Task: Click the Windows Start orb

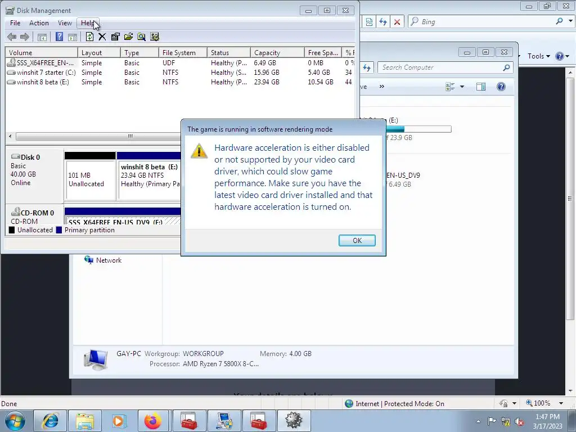Action: (15, 421)
